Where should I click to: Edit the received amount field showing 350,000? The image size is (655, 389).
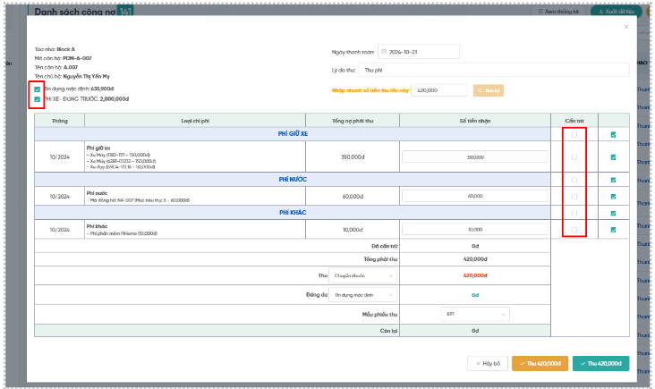[x=475, y=156]
